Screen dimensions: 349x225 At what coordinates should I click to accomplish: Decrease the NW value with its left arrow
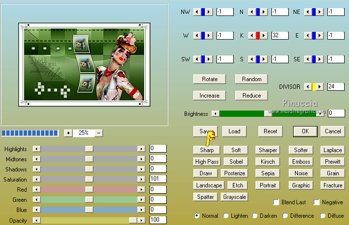(197, 12)
